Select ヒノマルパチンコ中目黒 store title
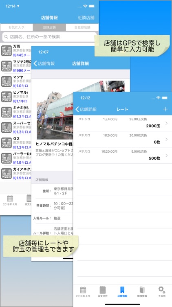Viewport: 172px width, 307px height. [55, 144]
